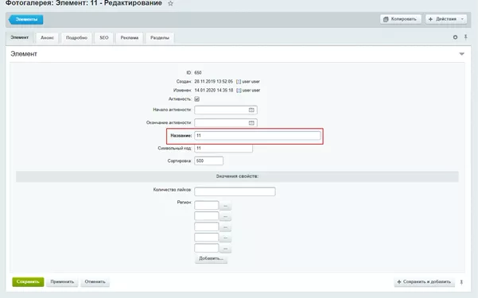Switch to the Элемент tab
The width and height of the screenshot is (478, 298).
coord(20,37)
